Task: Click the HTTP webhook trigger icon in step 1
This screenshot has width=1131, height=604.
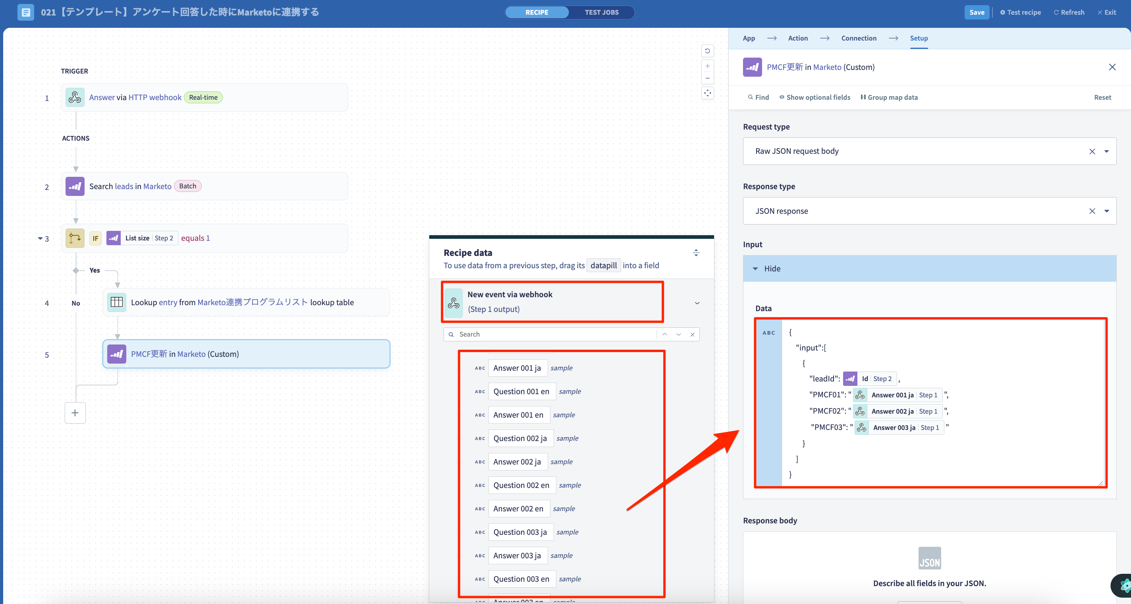Action: (x=75, y=97)
